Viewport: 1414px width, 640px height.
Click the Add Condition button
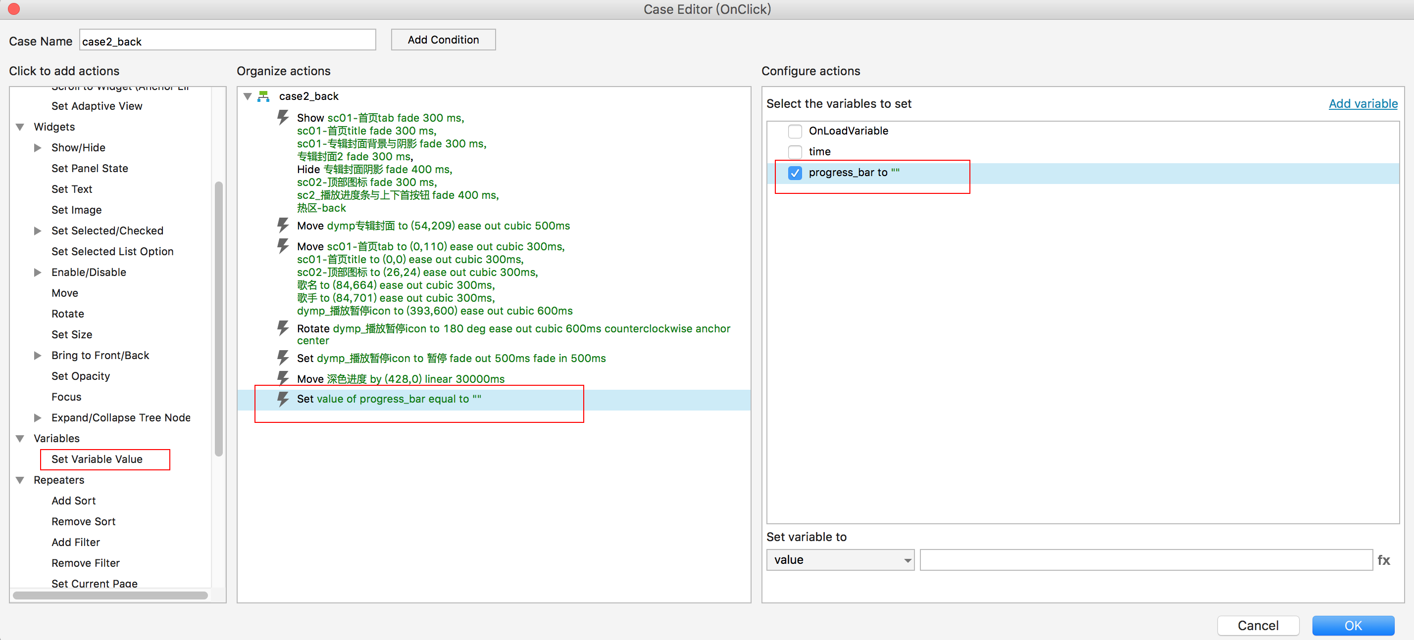(x=443, y=40)
